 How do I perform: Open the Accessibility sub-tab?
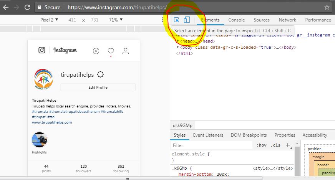pyautogui.click(x=315, y=135)
